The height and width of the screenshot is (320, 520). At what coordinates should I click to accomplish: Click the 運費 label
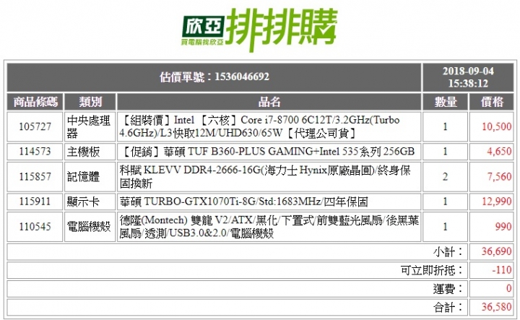click(x=448, y=289)
